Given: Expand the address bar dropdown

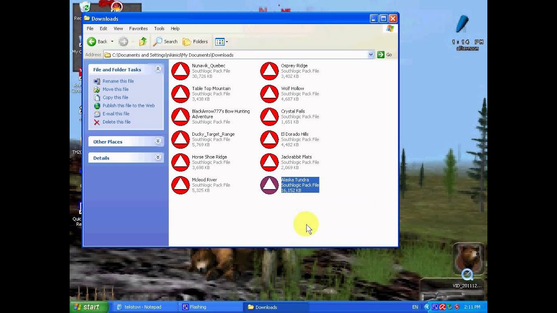Looking at the screenshot, I should click(371, 55).
